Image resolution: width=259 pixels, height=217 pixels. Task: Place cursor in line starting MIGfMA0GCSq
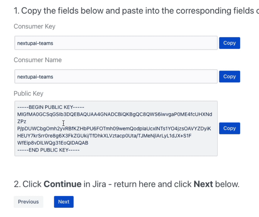115,114
